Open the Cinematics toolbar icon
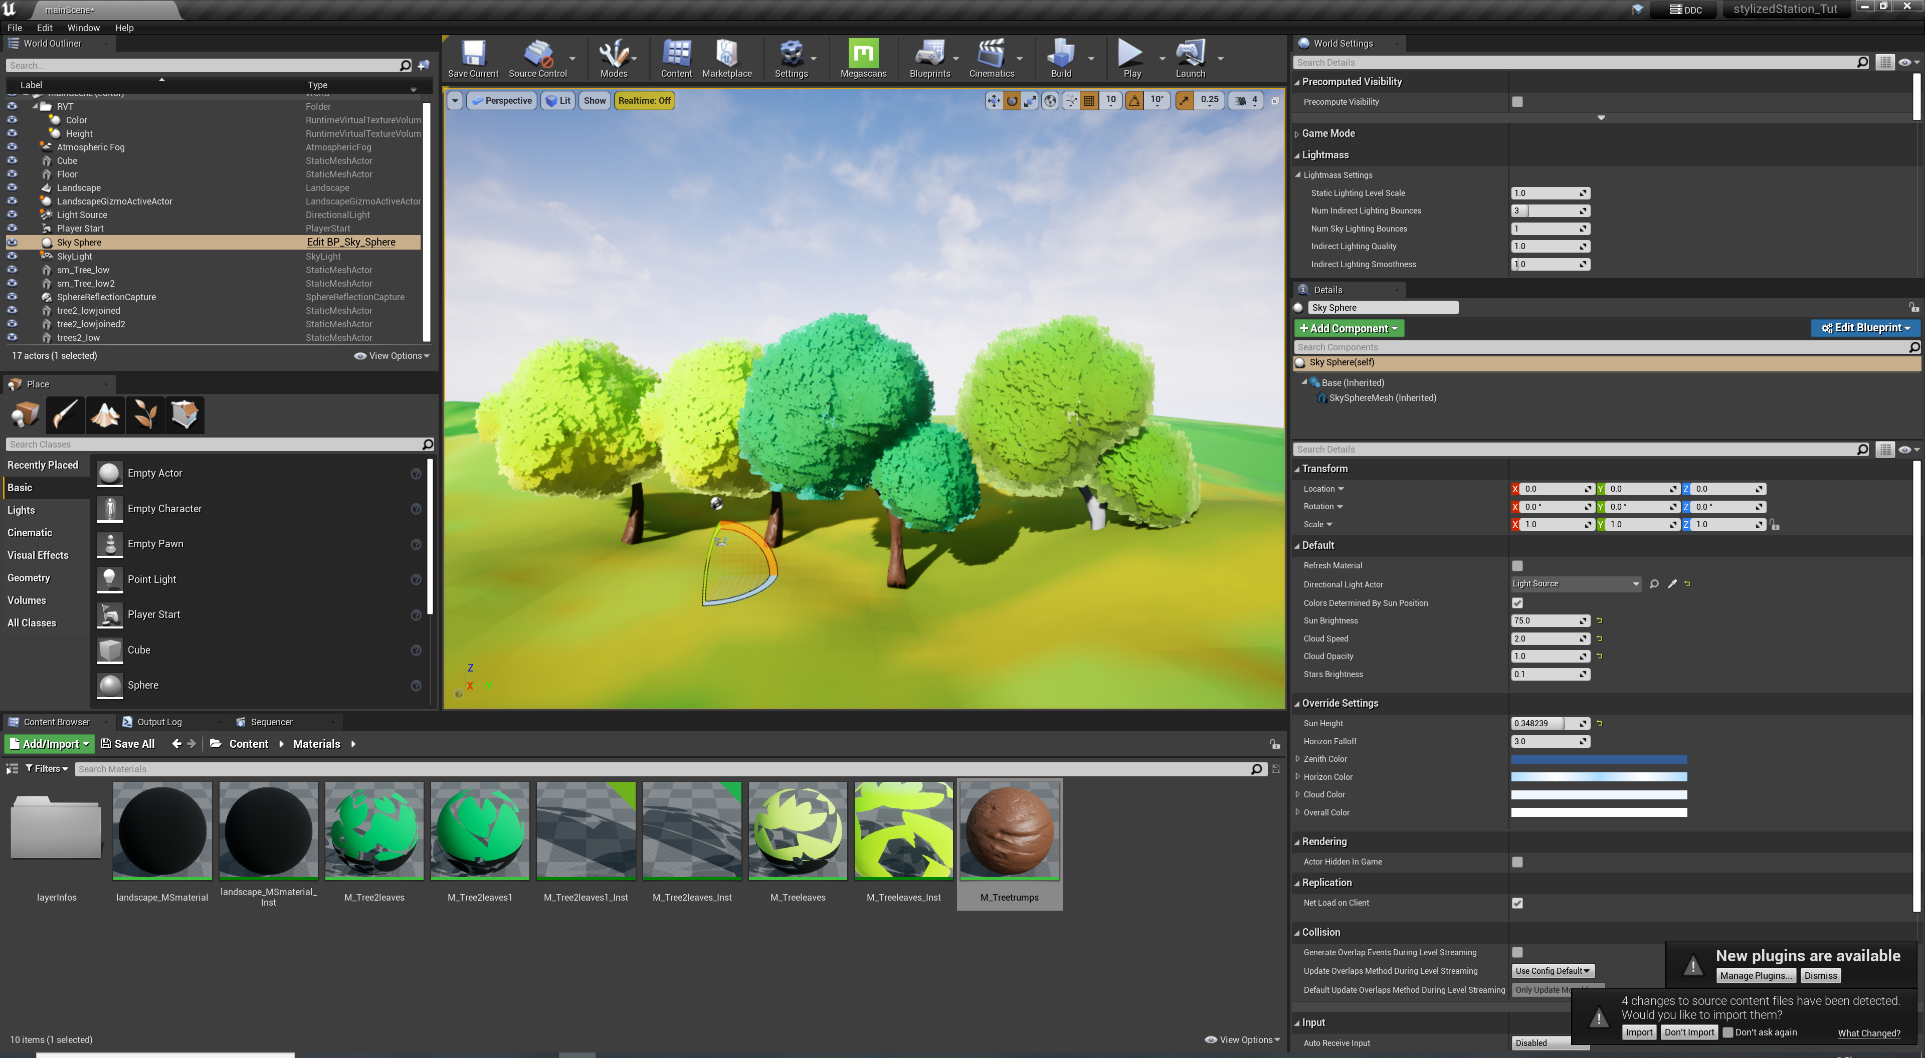 (991, 54)
